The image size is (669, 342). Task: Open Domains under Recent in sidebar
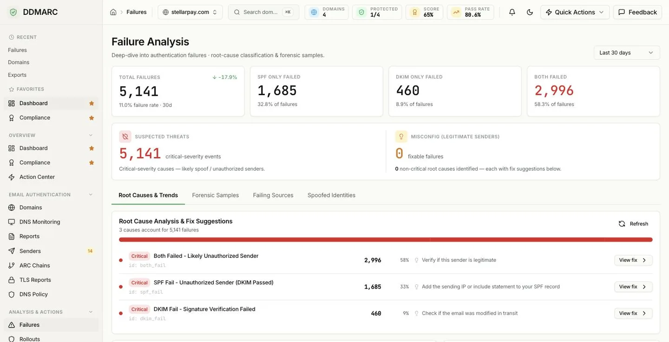click(19, 62)
